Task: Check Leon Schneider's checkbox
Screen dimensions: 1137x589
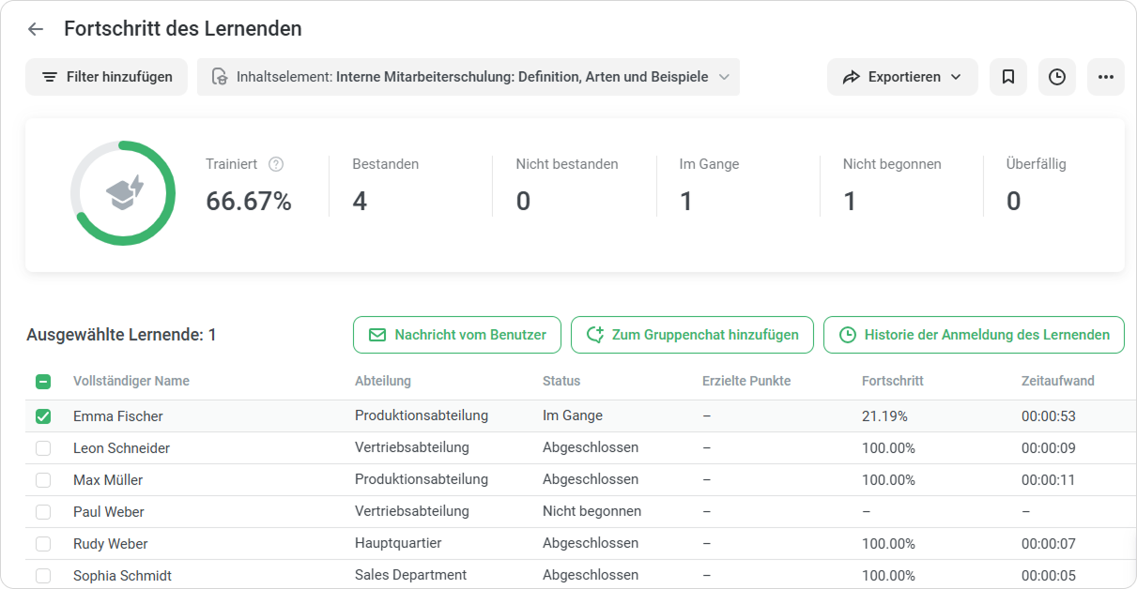Action: [43, 448]
